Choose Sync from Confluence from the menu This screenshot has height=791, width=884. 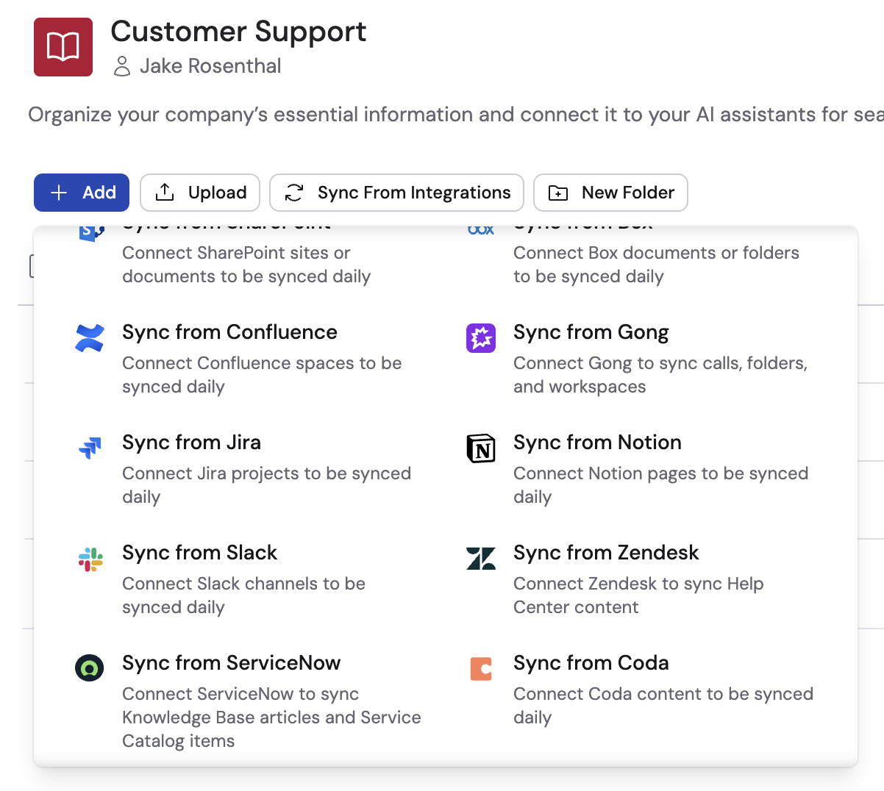(x=229, y=332)
